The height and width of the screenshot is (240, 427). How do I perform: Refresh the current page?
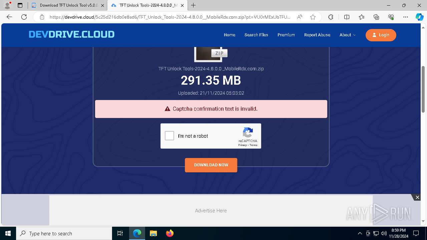(24, 17)
